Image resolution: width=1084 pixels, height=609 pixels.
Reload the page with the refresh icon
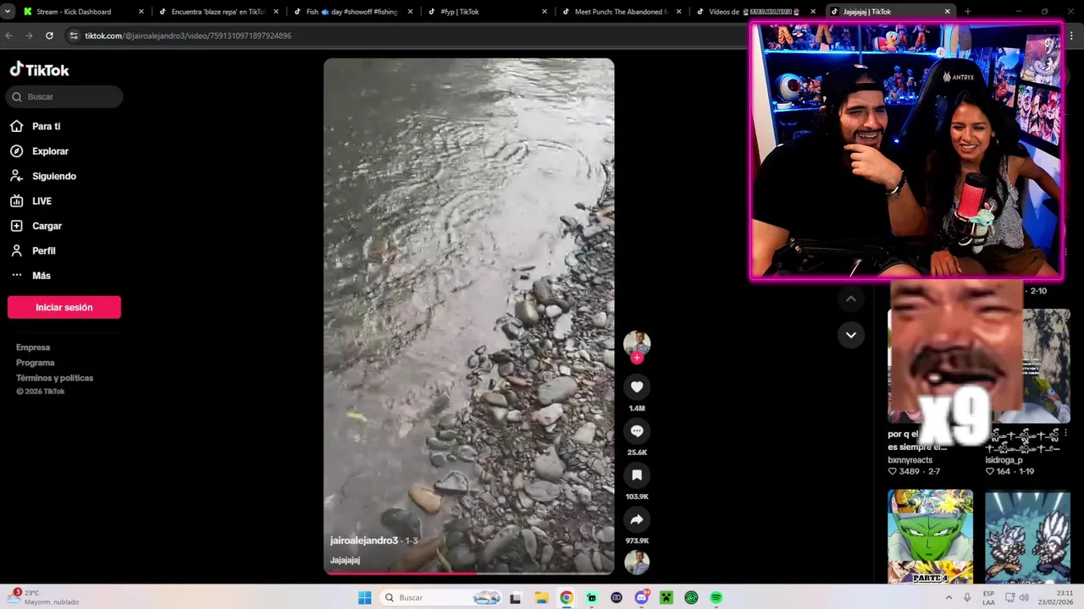point(50,36)
